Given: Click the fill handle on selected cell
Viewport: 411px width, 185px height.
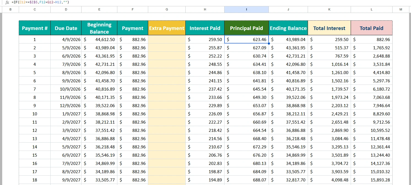Looking at the screenshot, I should (269, 43).
